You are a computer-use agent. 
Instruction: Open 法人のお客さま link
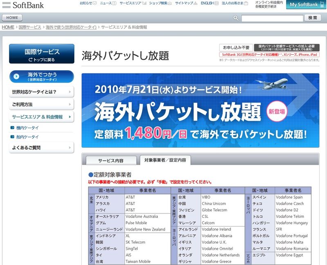tap(235, 3)
